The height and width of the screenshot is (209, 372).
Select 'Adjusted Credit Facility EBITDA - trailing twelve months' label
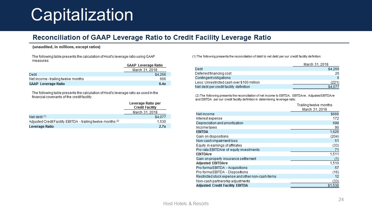point(74,121)
